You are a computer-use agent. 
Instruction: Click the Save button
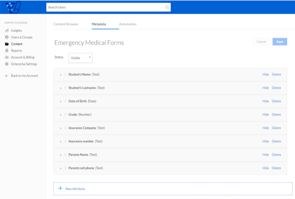(280, 42)
